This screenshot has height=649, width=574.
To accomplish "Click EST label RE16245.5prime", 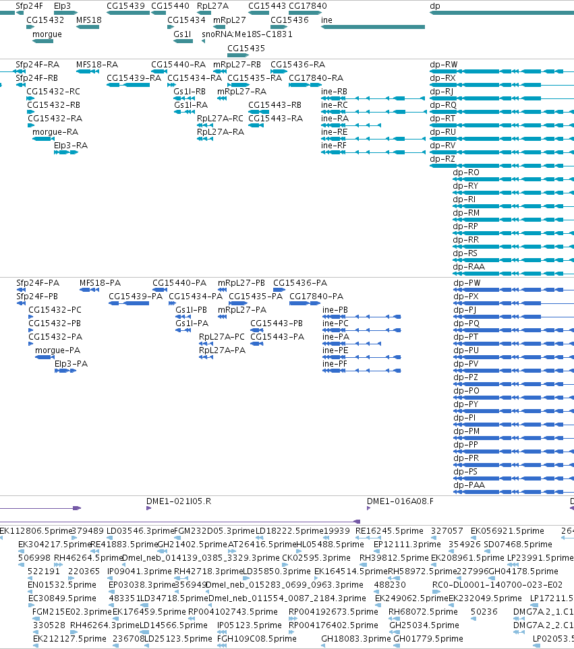I will (389, 530).
